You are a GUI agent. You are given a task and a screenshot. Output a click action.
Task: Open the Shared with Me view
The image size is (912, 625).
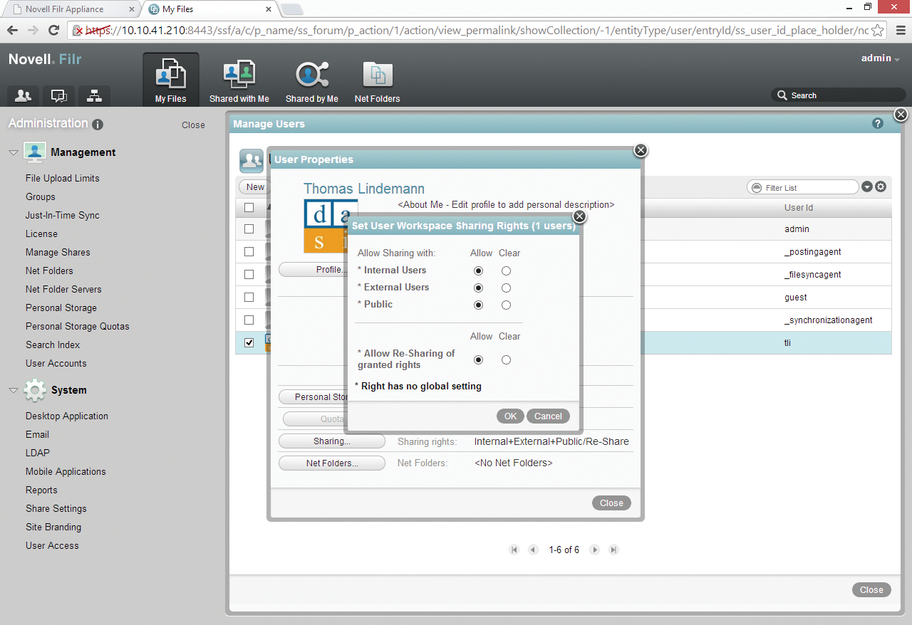[239, 81]
